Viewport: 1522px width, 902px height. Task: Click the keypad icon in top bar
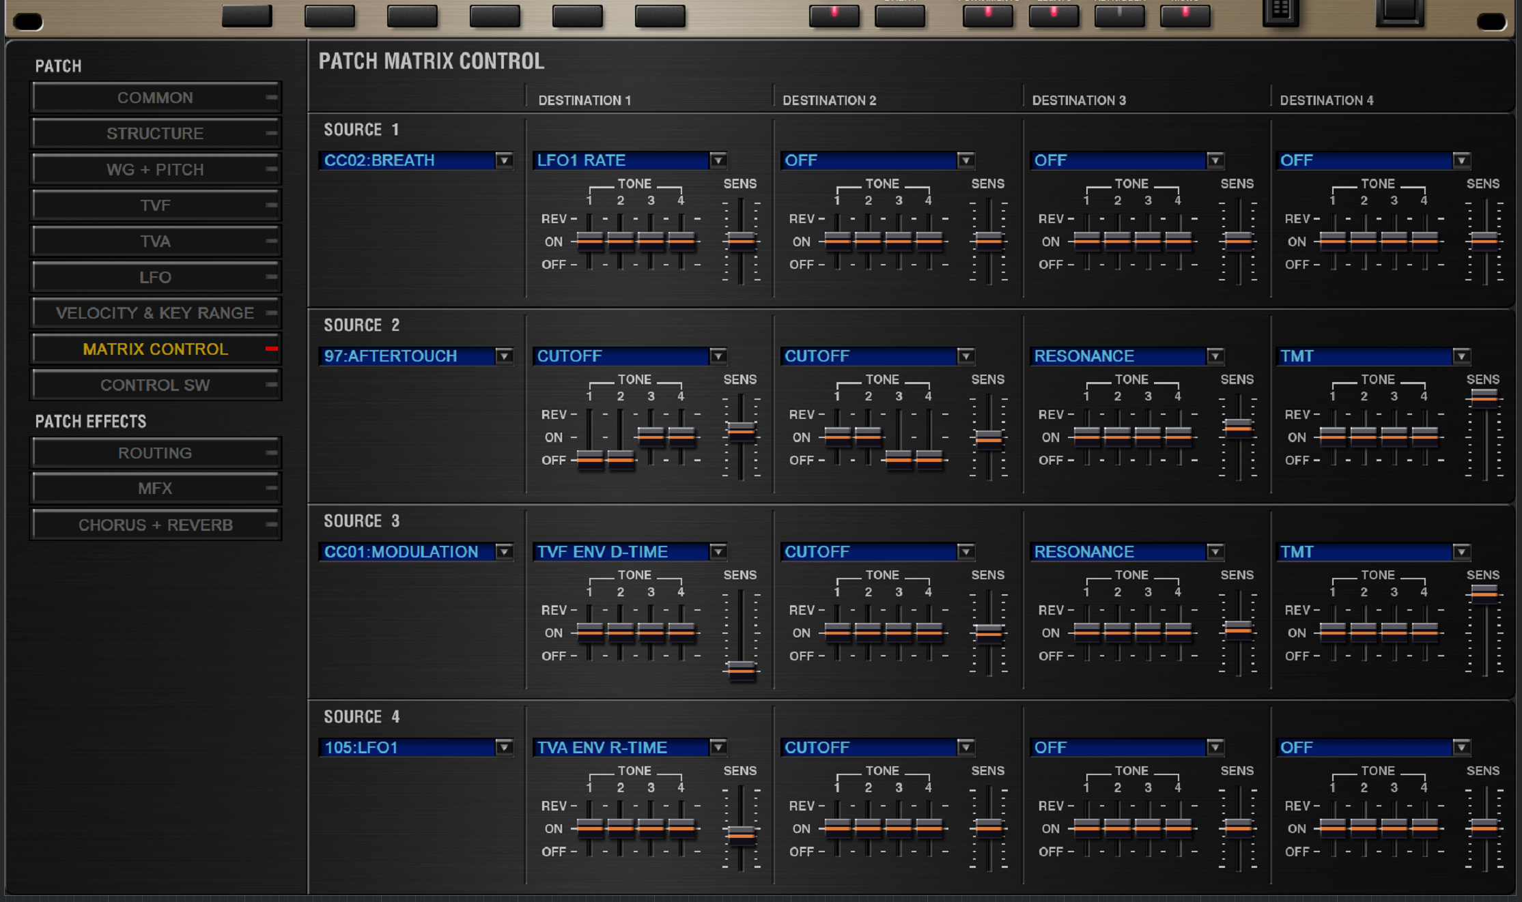point(1280,10)
